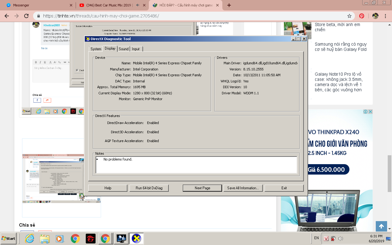Open the Samsung Galaxy Fold article link
Viewport: 392px width, 245px height.
[x=341, y=47]
